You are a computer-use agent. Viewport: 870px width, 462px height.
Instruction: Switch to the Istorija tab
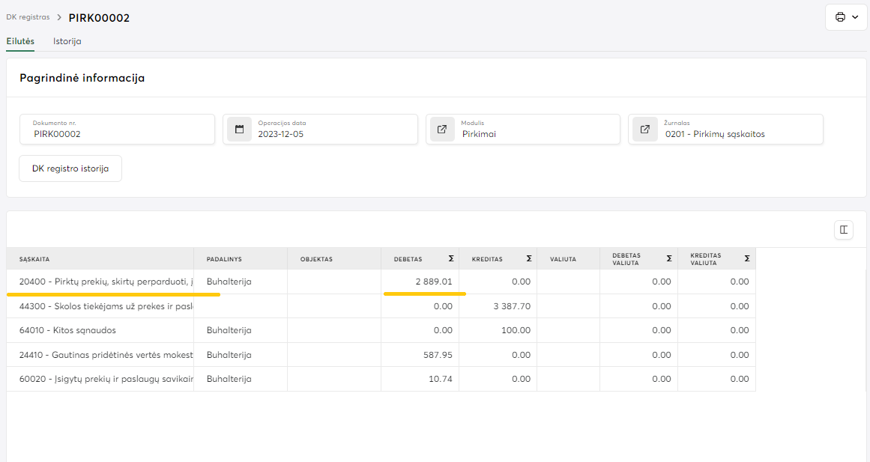(x=67, y=41)
